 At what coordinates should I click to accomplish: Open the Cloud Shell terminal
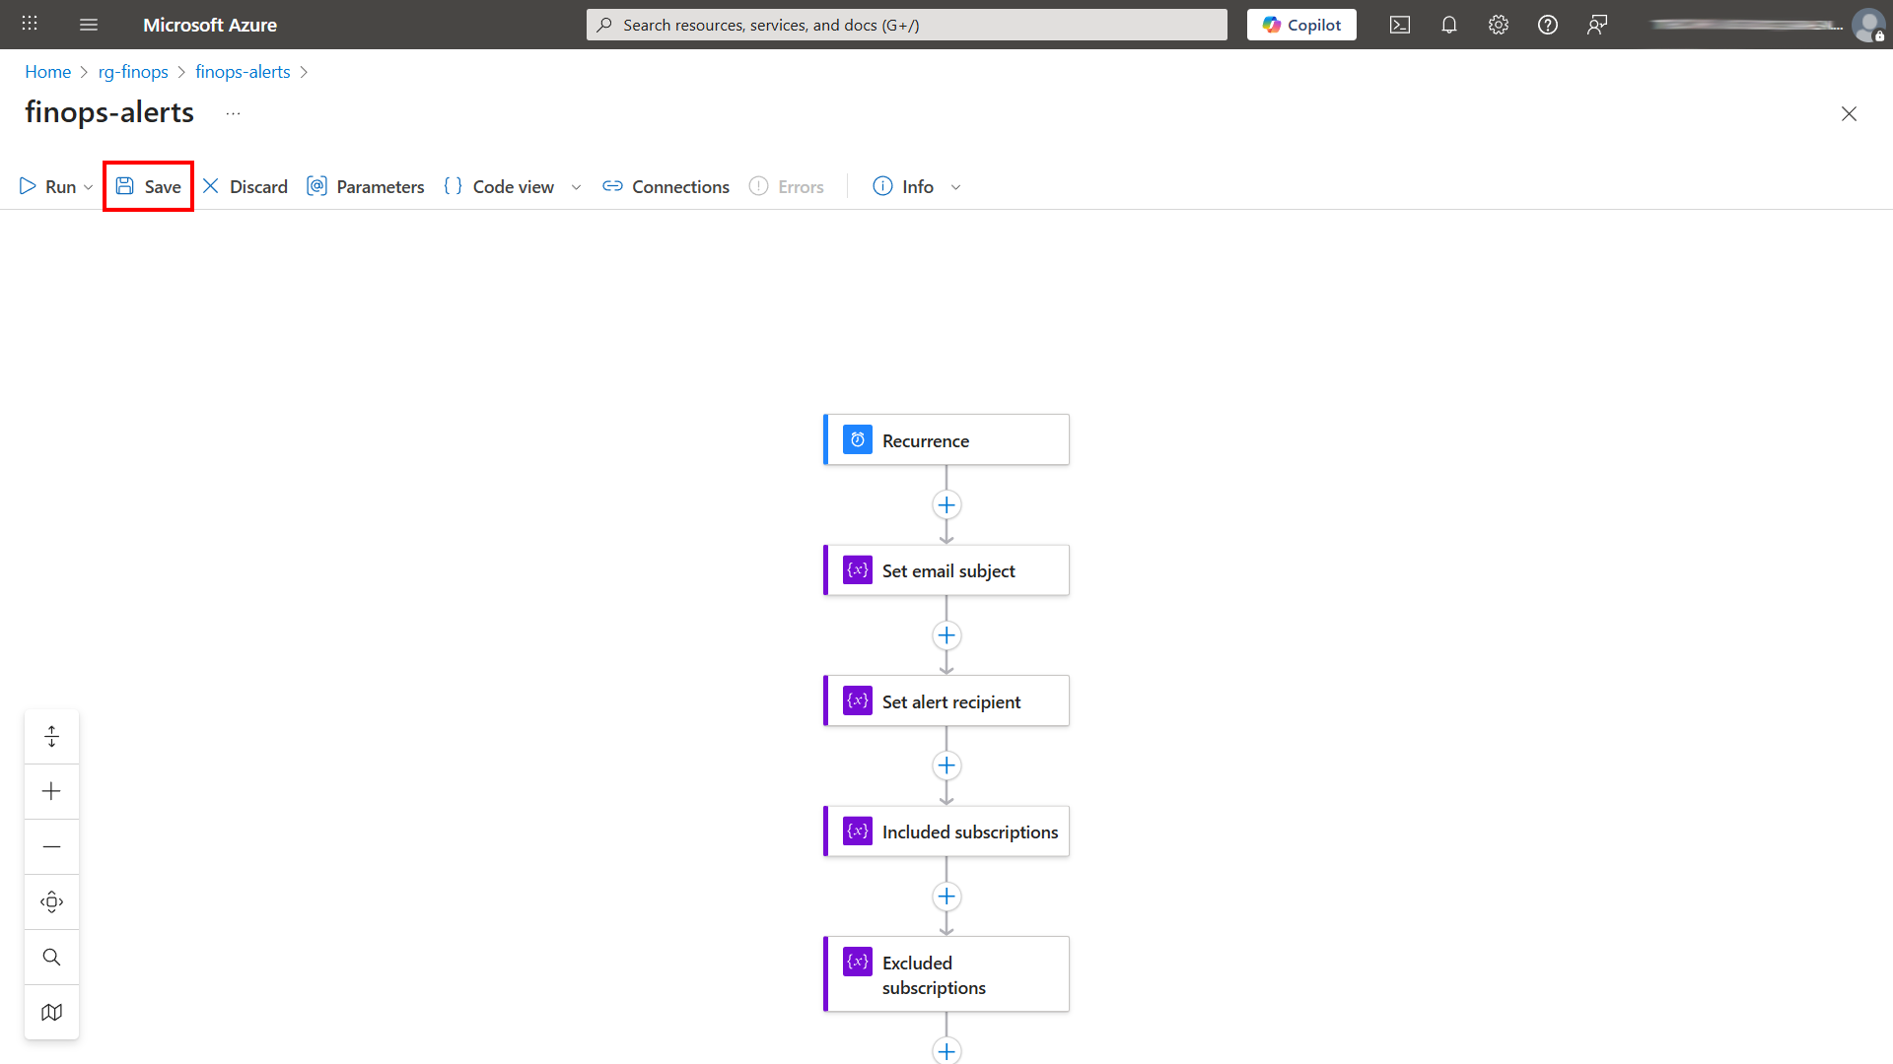click(1399, 25)
